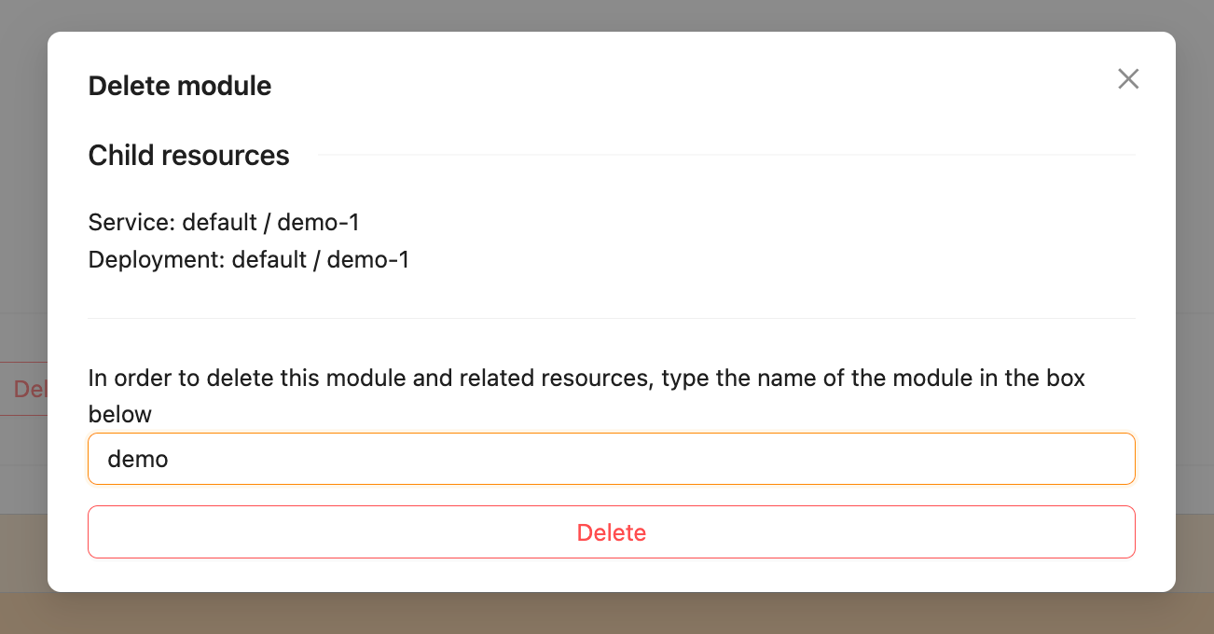Click the X icon in the dialog corner

[x=1128, y=79]
